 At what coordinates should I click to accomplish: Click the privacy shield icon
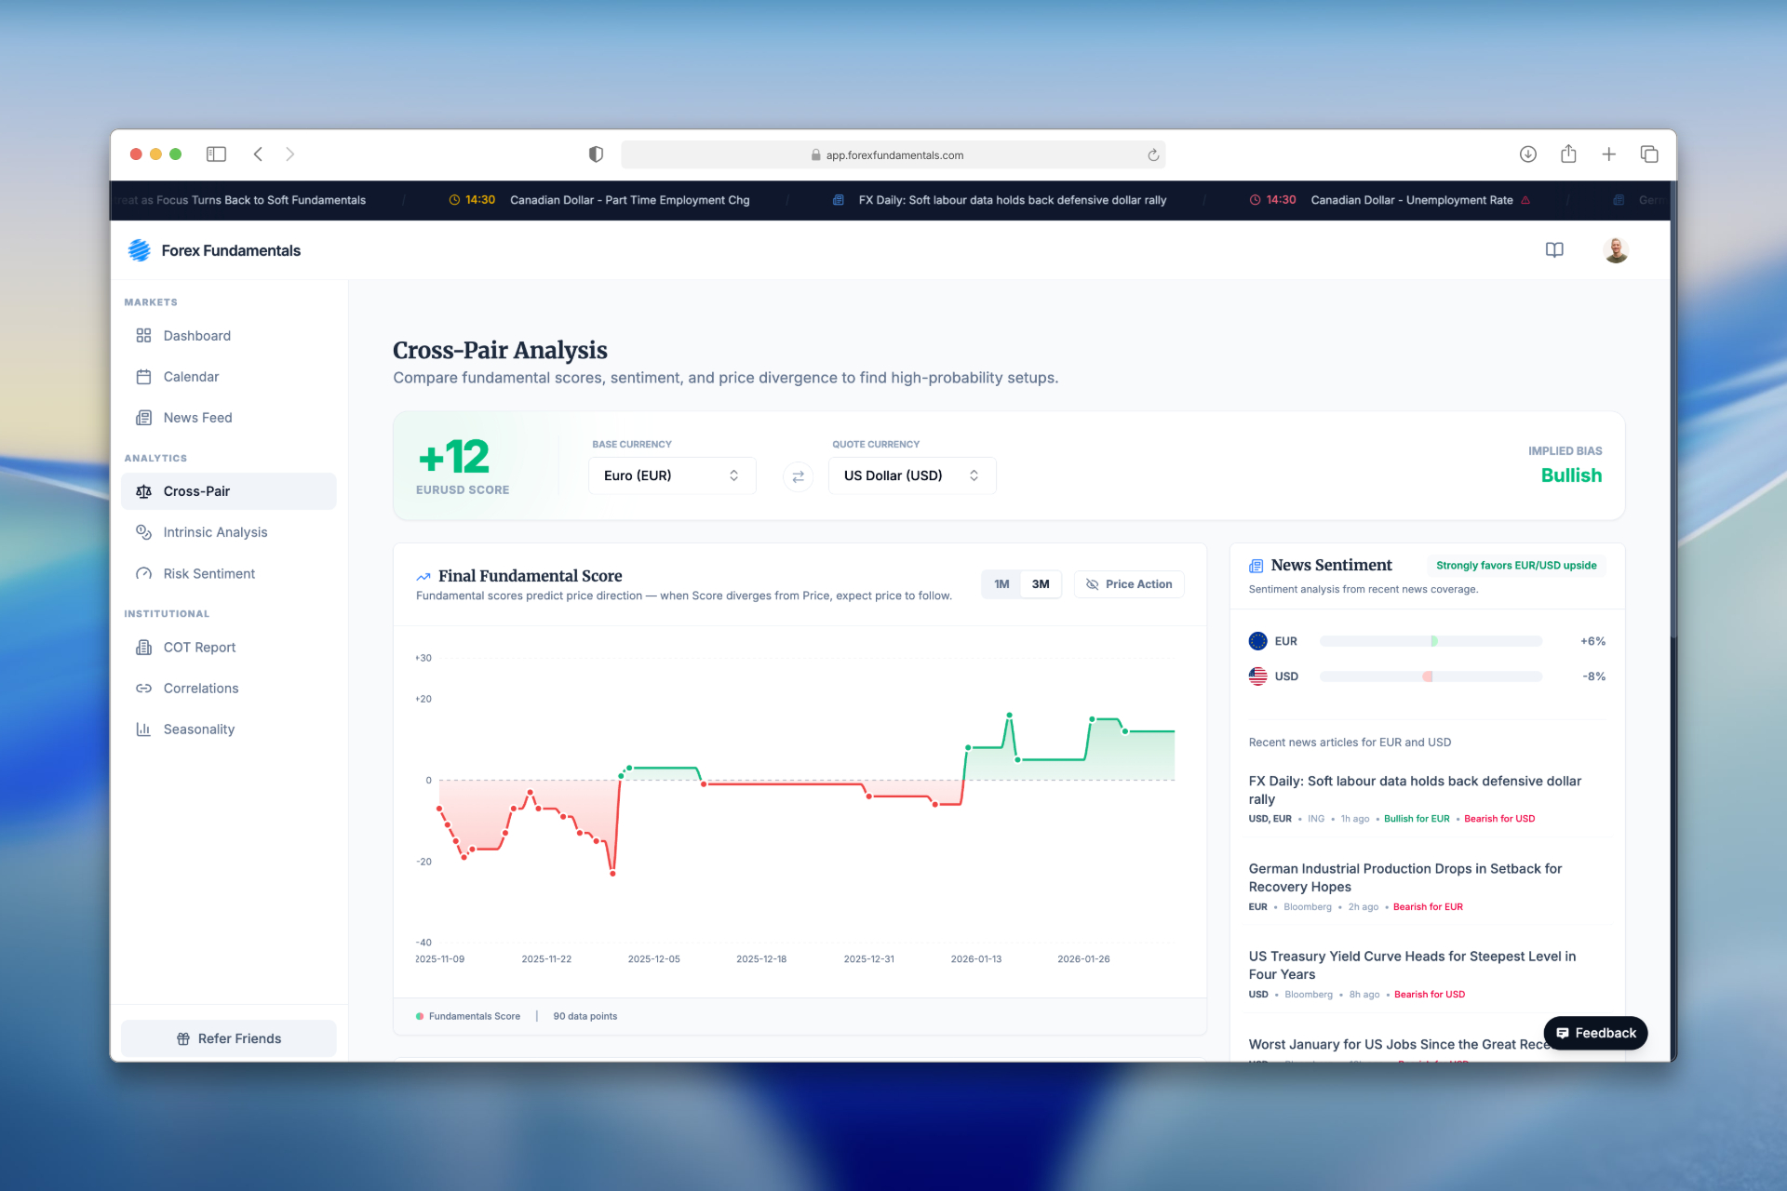click(x=596, y=154)
